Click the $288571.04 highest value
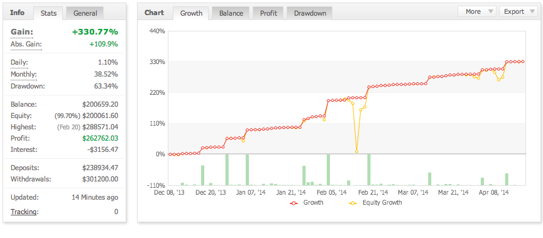The image size is (543, 238). click(100, 127)
